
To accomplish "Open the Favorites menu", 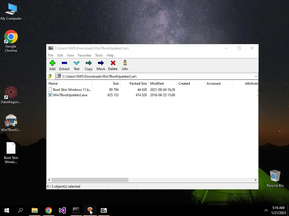I will click(x=84, y=55).
